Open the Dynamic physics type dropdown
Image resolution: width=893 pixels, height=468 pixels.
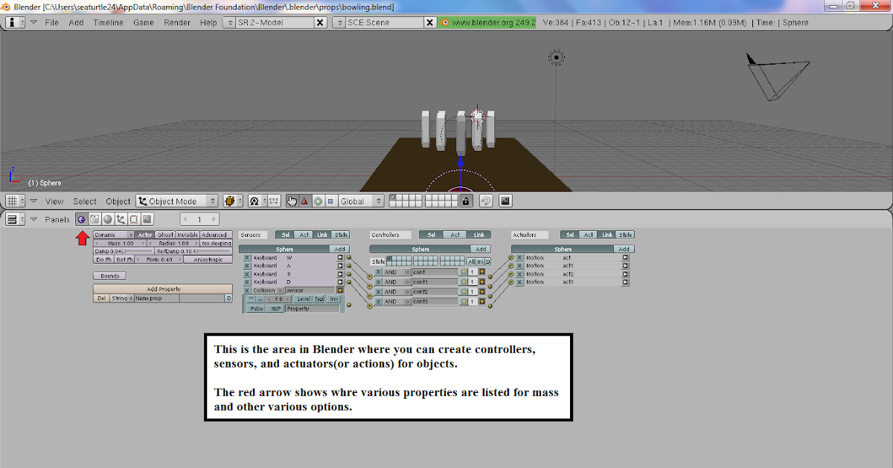[x=113, y=234]
